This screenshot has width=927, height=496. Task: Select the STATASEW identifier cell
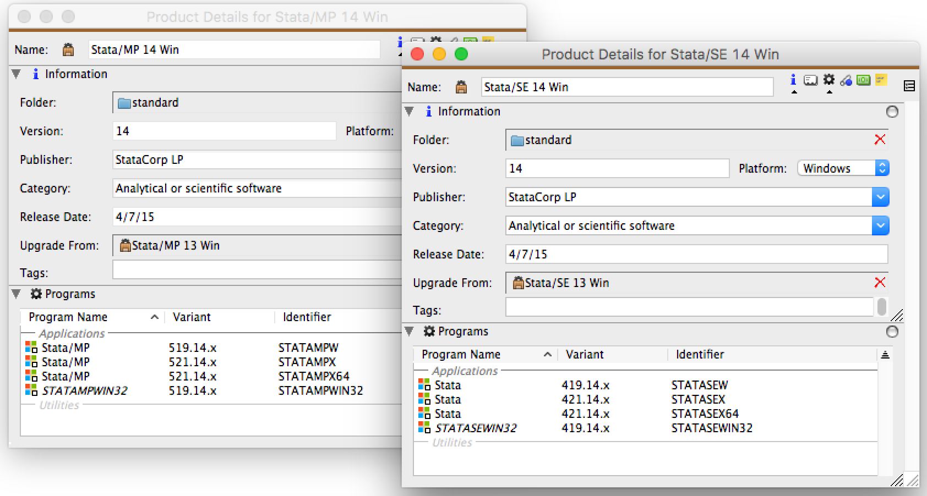(x=699, y=385)
